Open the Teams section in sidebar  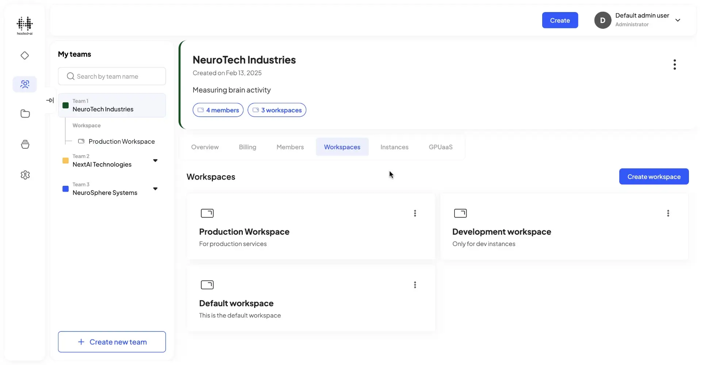(x=24, y=84)
